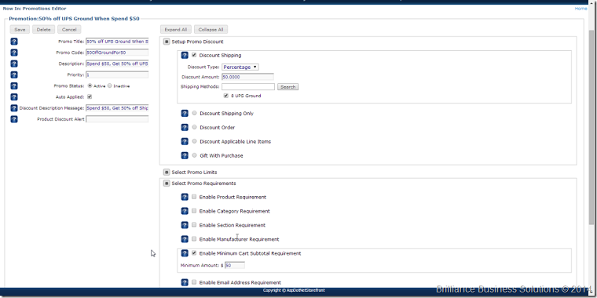
Task: Open help icon for Email Address Requirement
Action: point(185,282)
